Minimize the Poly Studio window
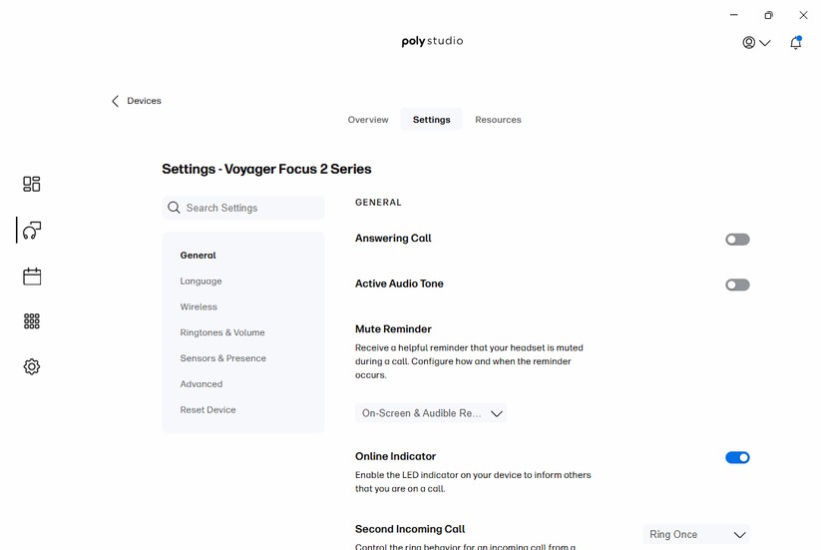821x550 pixels. coord(733,15)
